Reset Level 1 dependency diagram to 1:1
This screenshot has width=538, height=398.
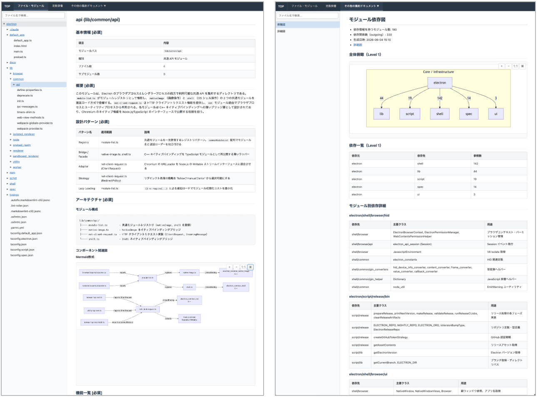point(516,66)
